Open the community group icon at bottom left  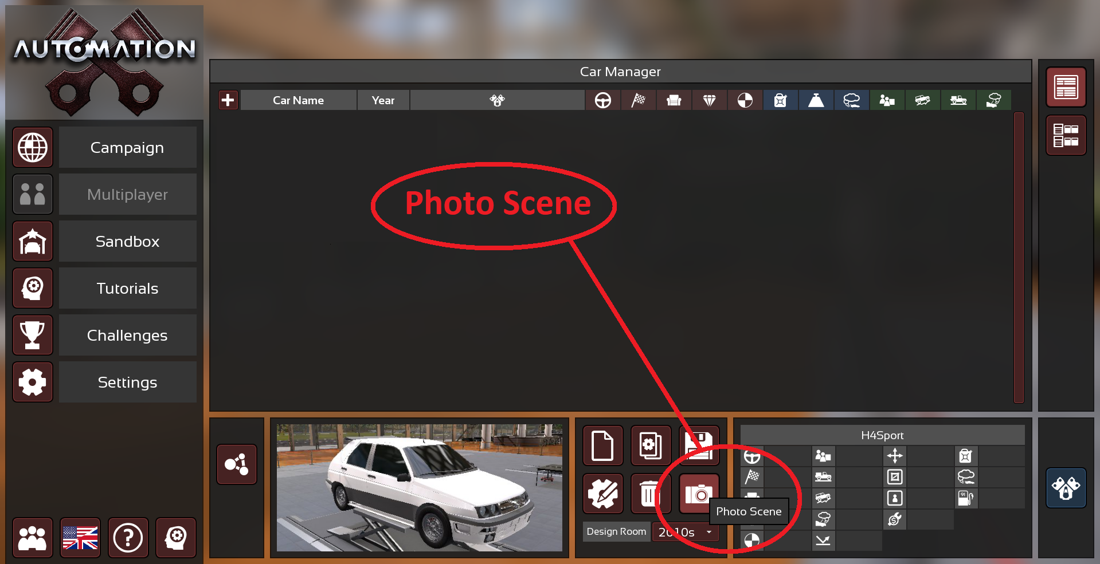(x=33, y=538)
